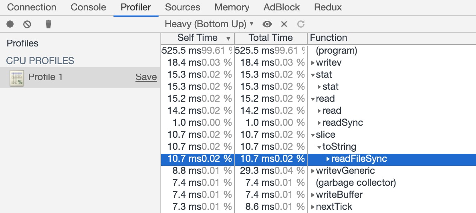Delete selected profile using trash icon

coord(48,24)
